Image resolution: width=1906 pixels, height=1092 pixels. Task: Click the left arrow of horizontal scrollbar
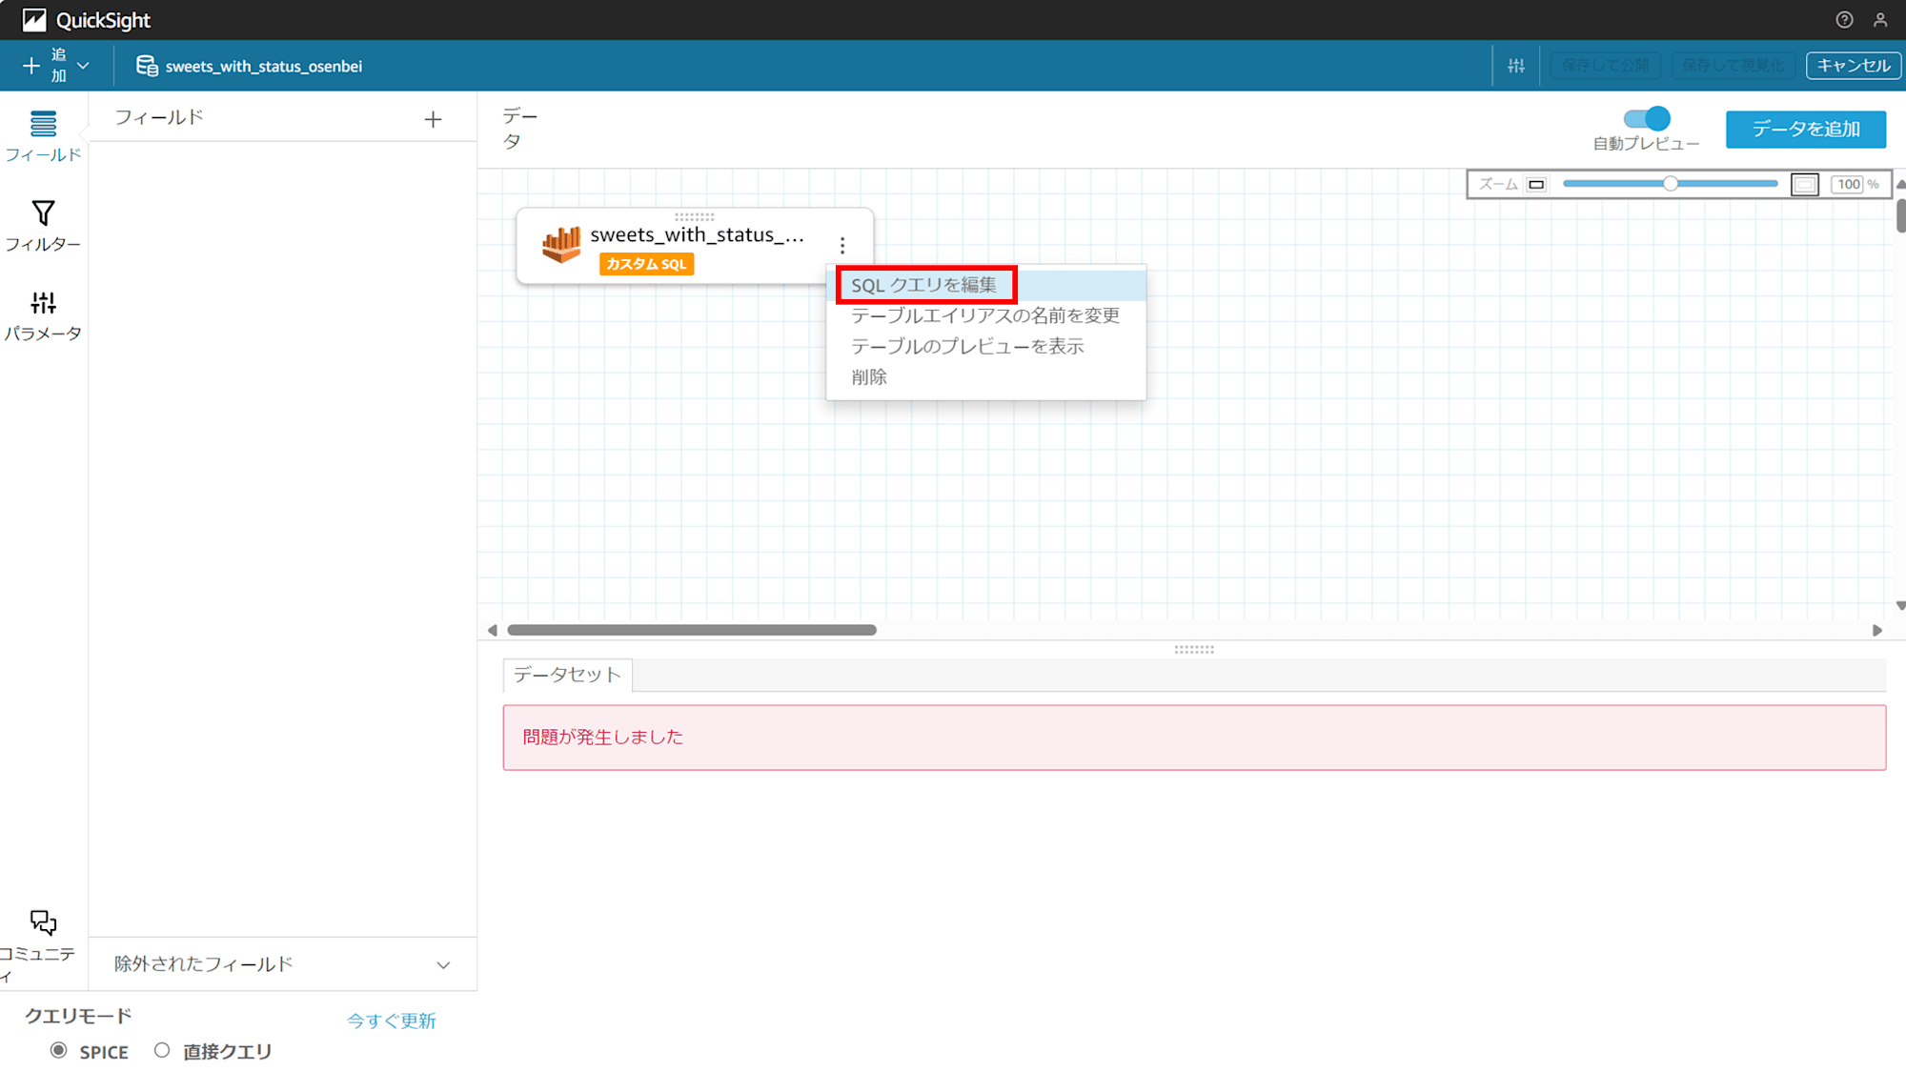point(492,630)
